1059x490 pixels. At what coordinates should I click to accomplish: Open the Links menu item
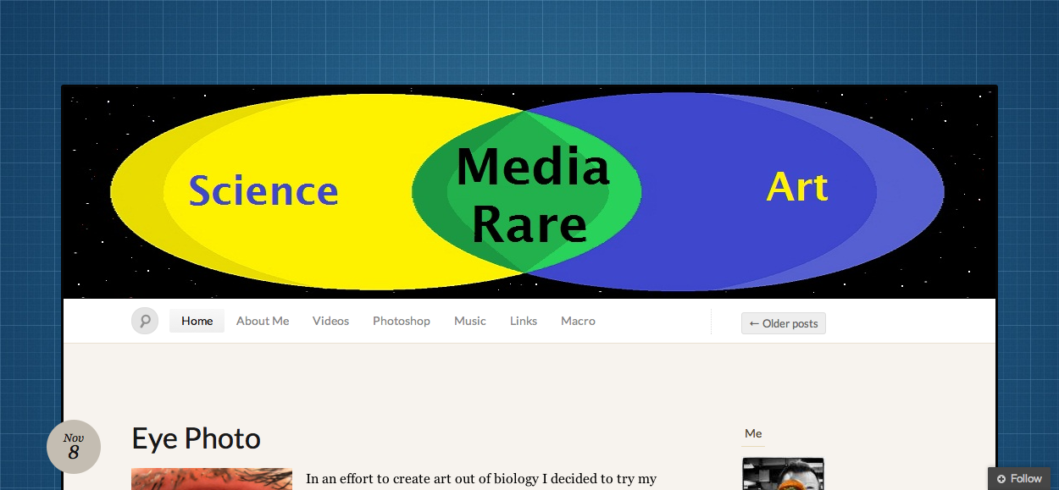[524, 321]
